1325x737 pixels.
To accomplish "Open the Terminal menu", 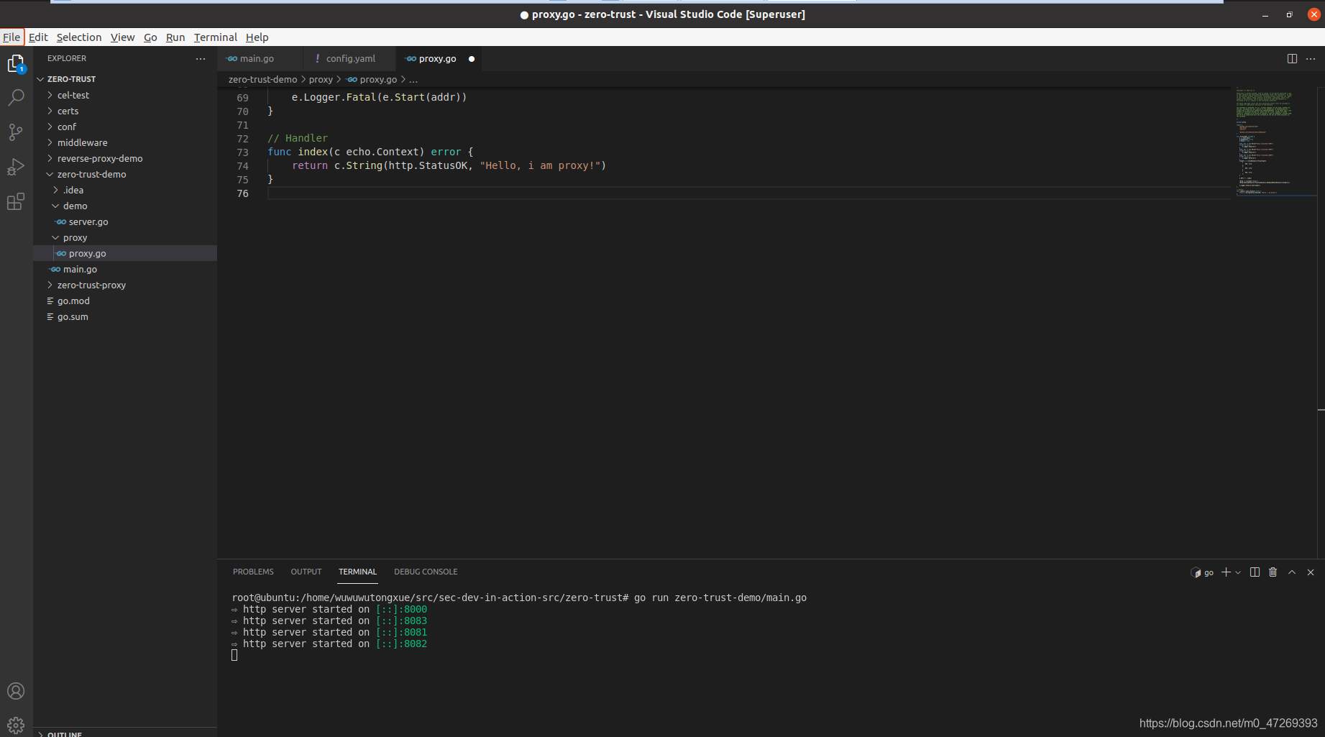I will [x=215, y=37].
